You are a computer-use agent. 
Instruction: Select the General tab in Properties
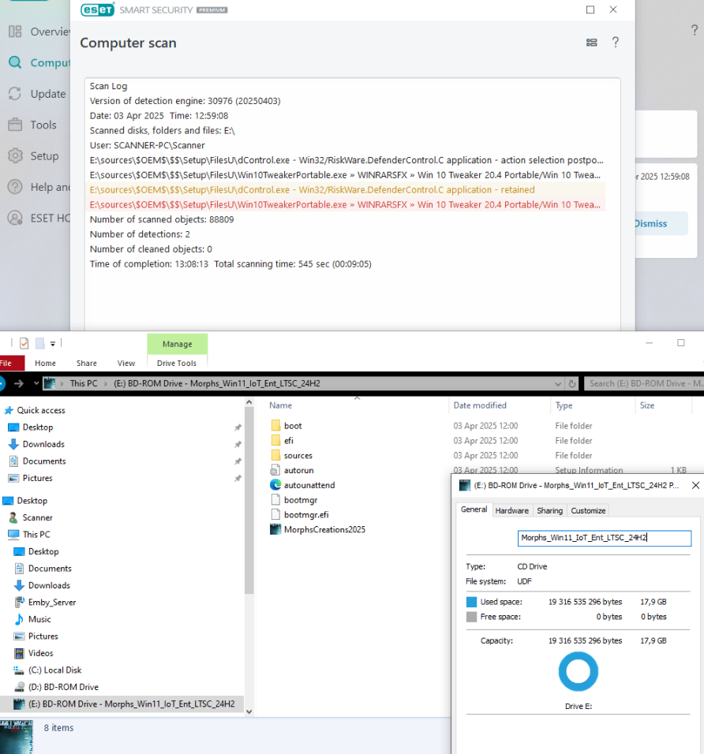474,510
